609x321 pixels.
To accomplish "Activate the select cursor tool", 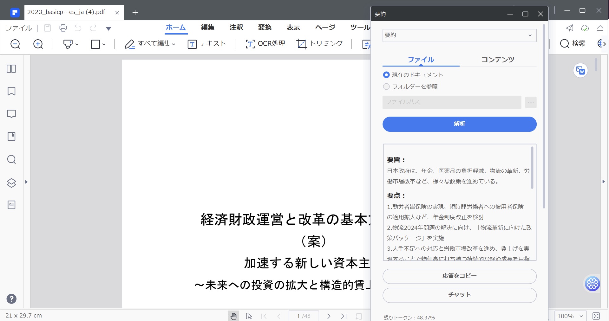I will pos(249,316).
